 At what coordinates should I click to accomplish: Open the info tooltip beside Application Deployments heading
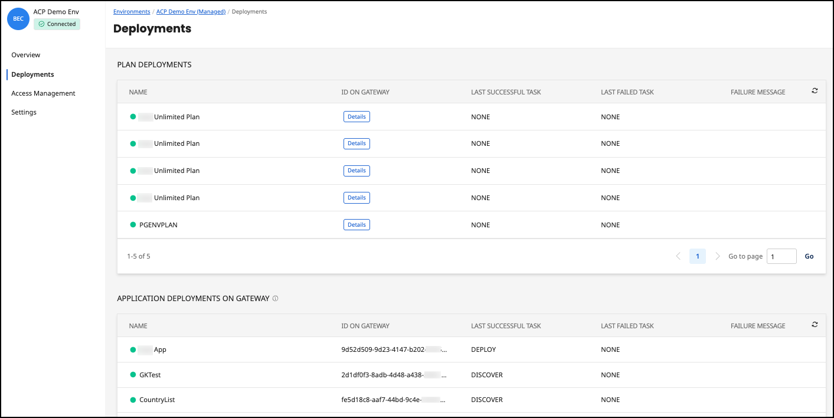[x=275, y=298]
